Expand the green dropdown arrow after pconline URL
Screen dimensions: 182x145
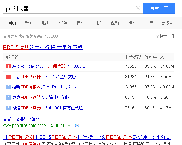click(69, 126)
